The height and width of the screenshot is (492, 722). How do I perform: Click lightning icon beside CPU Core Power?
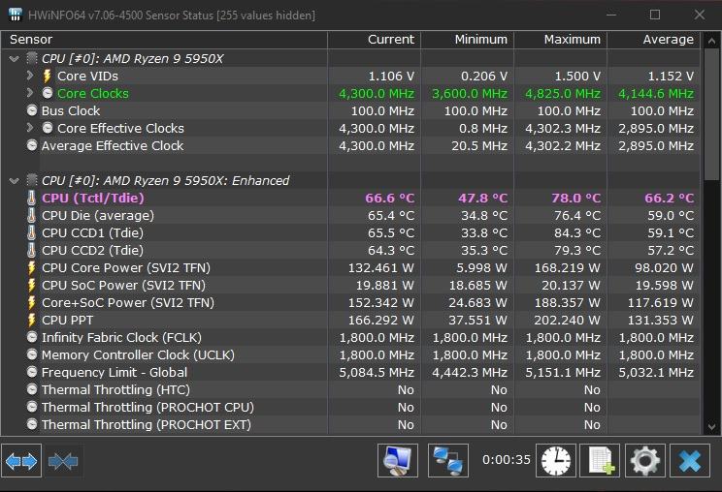[x=31, y=268]
